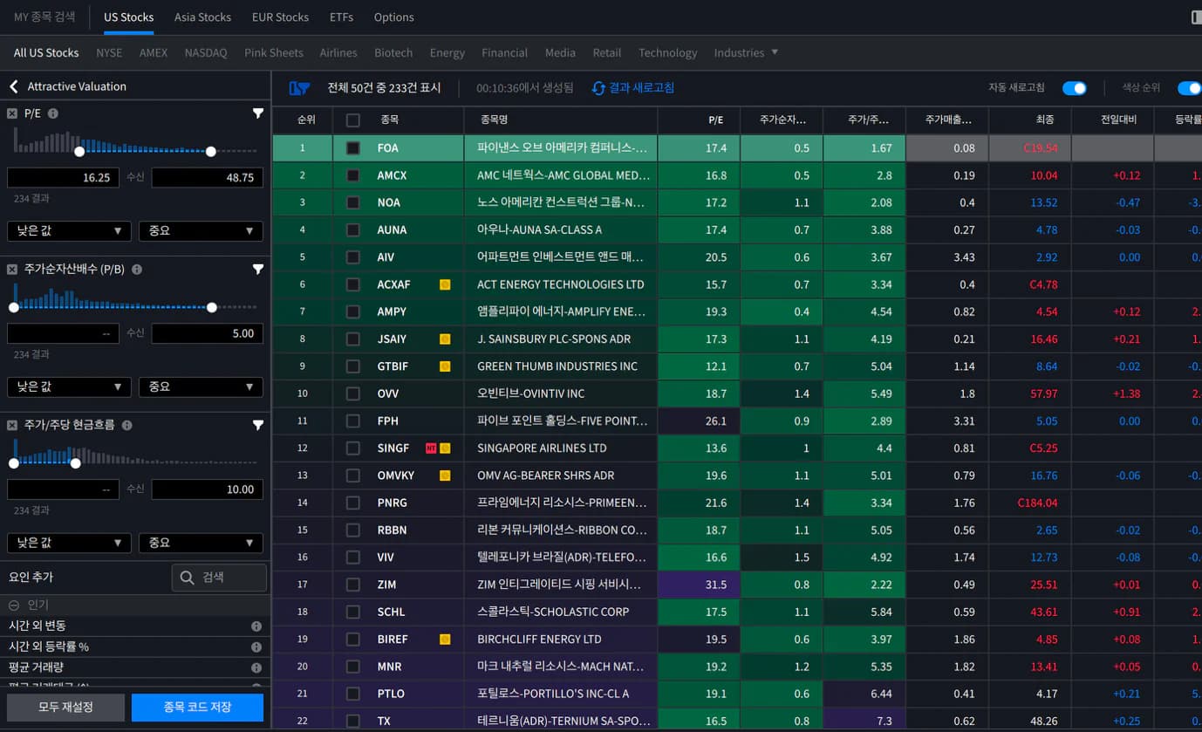The width and height of the screenshot is (1202, 732).
Task: Click the 요인 추가 검색 field
Action: coord(219,578)
